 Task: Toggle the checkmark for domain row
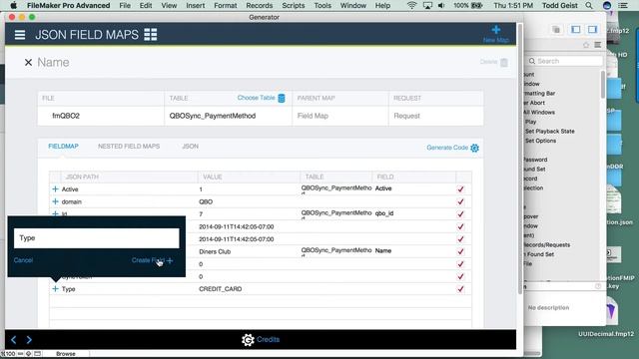click(461, 201)
